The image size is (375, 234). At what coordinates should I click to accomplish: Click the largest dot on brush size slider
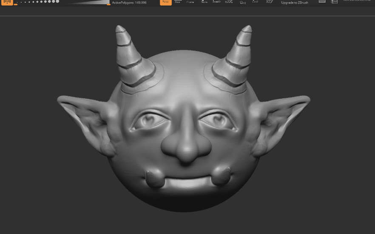tap(57, 2)
